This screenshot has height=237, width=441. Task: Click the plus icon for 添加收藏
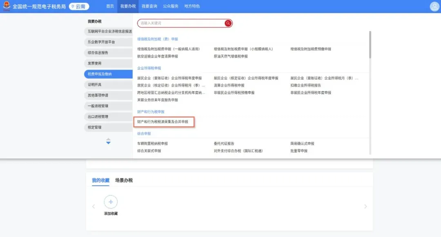coord(111,202)
